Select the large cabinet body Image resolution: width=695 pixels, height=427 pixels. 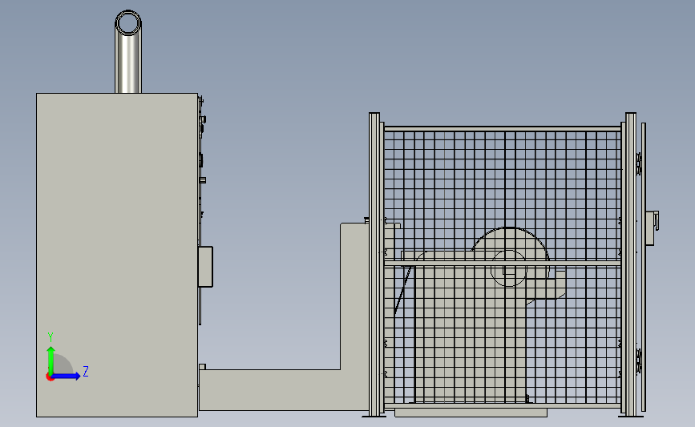117,255
